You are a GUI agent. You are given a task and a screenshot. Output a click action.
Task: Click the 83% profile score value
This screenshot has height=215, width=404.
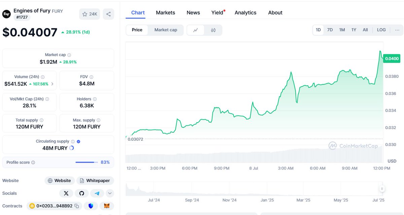pos(105,162)
